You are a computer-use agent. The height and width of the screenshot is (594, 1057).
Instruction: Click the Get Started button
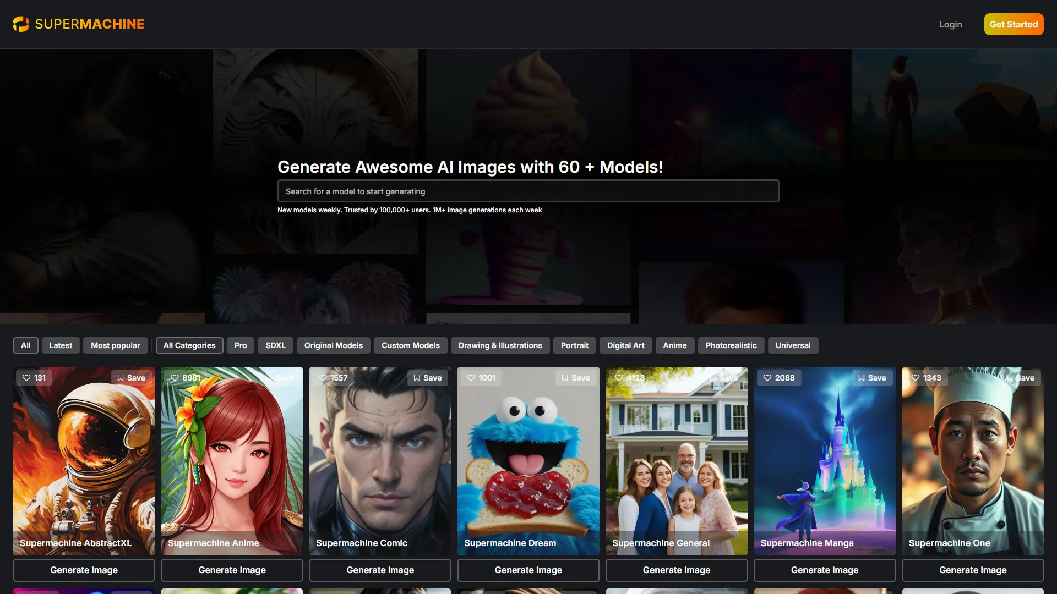(x=1014, y=24)
